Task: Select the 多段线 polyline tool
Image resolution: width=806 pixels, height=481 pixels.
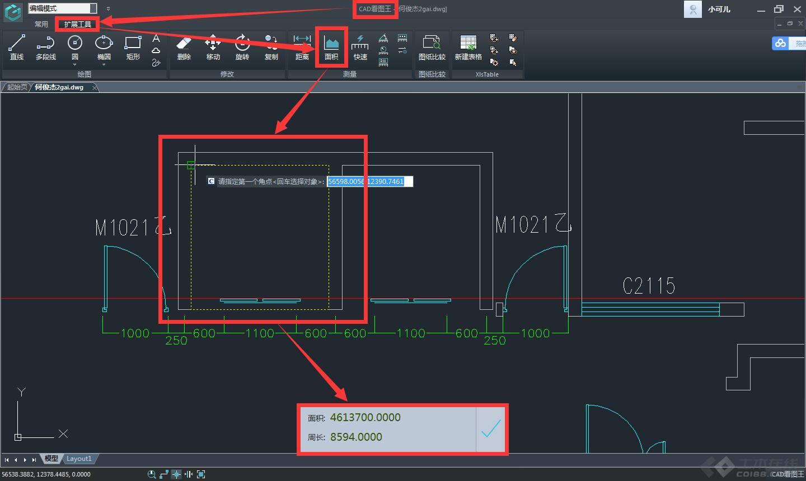Action: (x=45, y=48)
